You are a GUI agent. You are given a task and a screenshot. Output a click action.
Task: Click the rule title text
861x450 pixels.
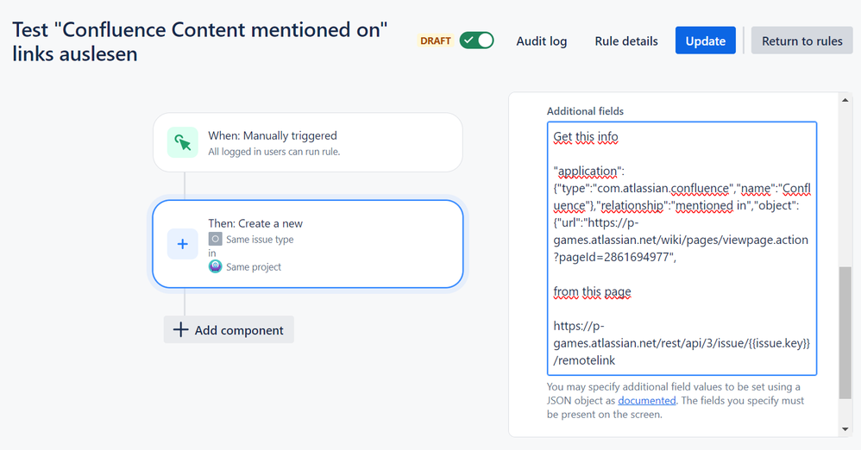click(x=200, y=41)
